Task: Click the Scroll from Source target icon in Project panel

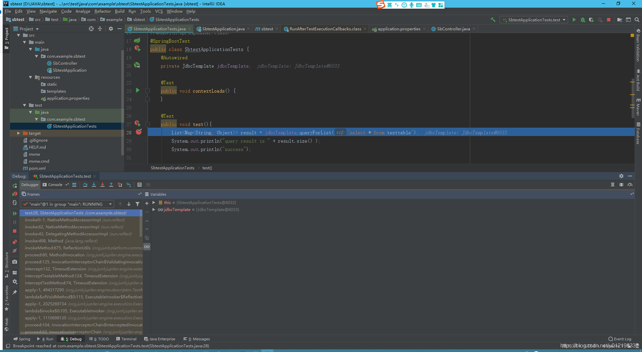Action: pos(91,29)
